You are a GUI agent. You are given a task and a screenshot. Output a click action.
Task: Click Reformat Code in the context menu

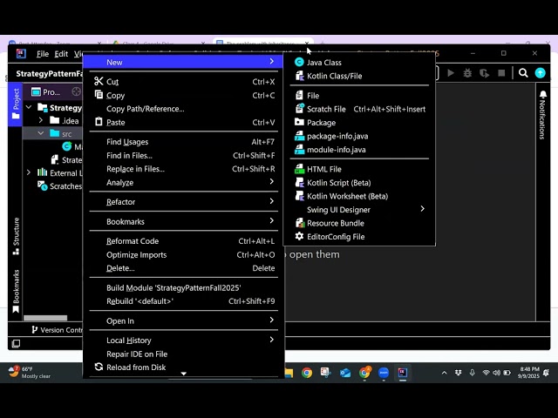click(x=133, y=241)
